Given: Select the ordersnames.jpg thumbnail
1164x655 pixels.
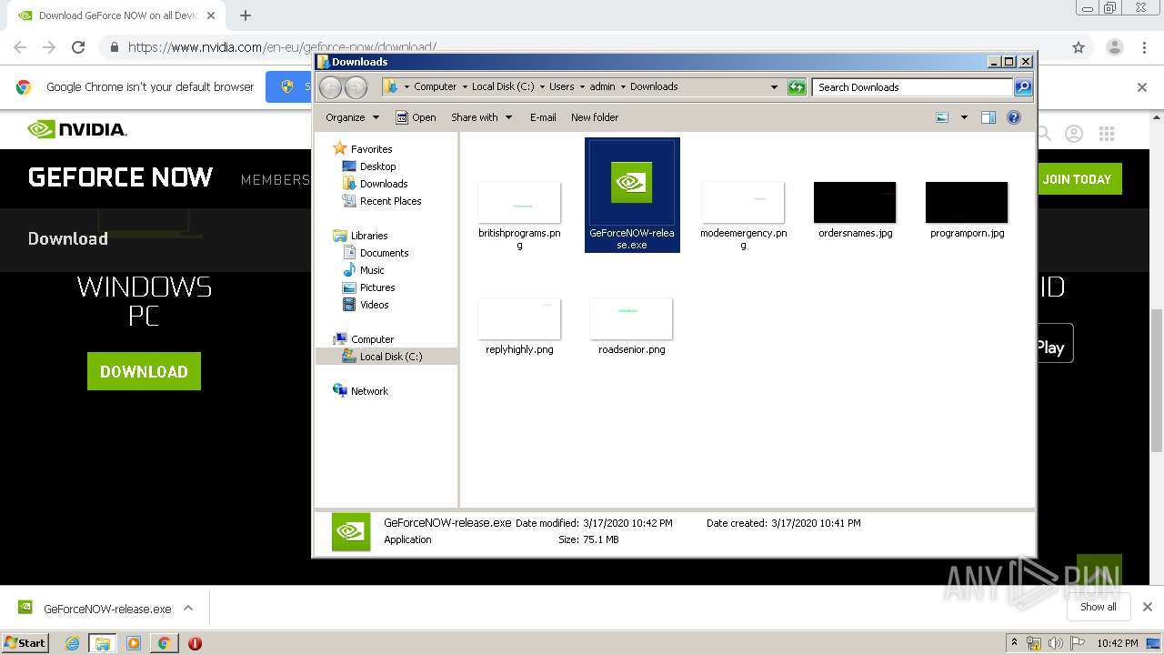Looking at the screenshot, I should pos(855,202).
